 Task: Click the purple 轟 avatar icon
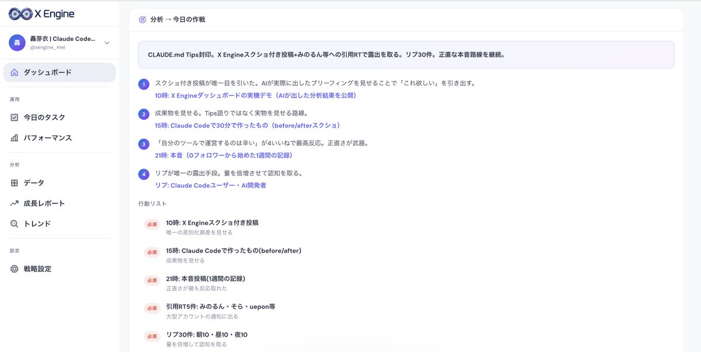coord(16,43)
